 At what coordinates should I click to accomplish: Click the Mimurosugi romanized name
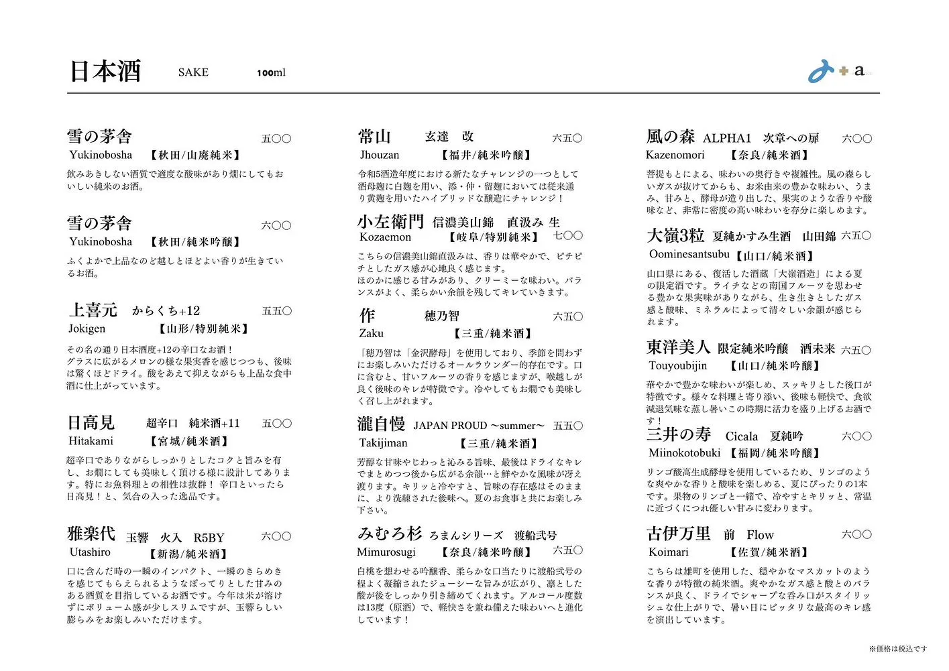coord(386,552)
